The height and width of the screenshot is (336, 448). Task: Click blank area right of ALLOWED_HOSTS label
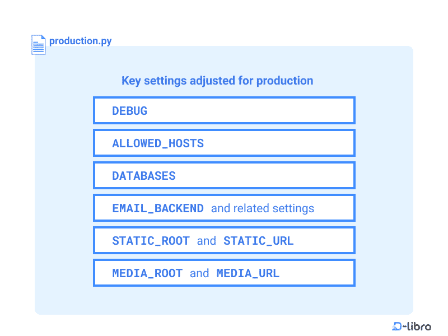point(278,143)
